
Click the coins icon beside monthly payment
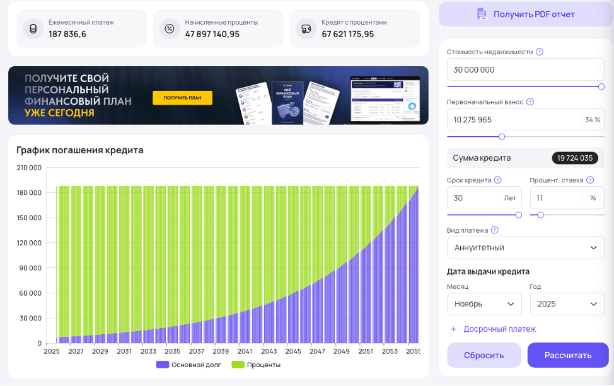pos(33,28)
